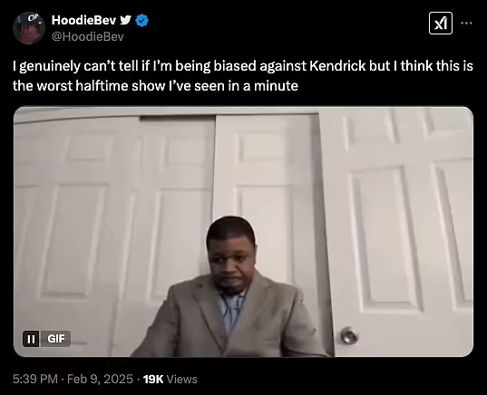Image resolution: width=487 pixels, height=395 pixels.
Task: Open the HoodieBev display name link
Action: pyautogui.click(x=83, y=20)
